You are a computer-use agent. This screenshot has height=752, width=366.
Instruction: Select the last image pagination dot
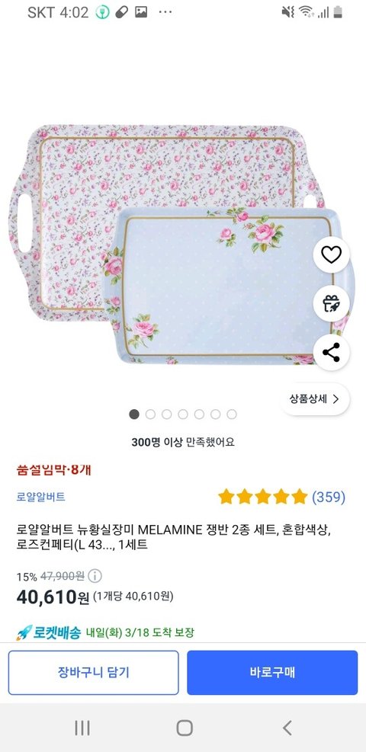[x=232, y=414]
